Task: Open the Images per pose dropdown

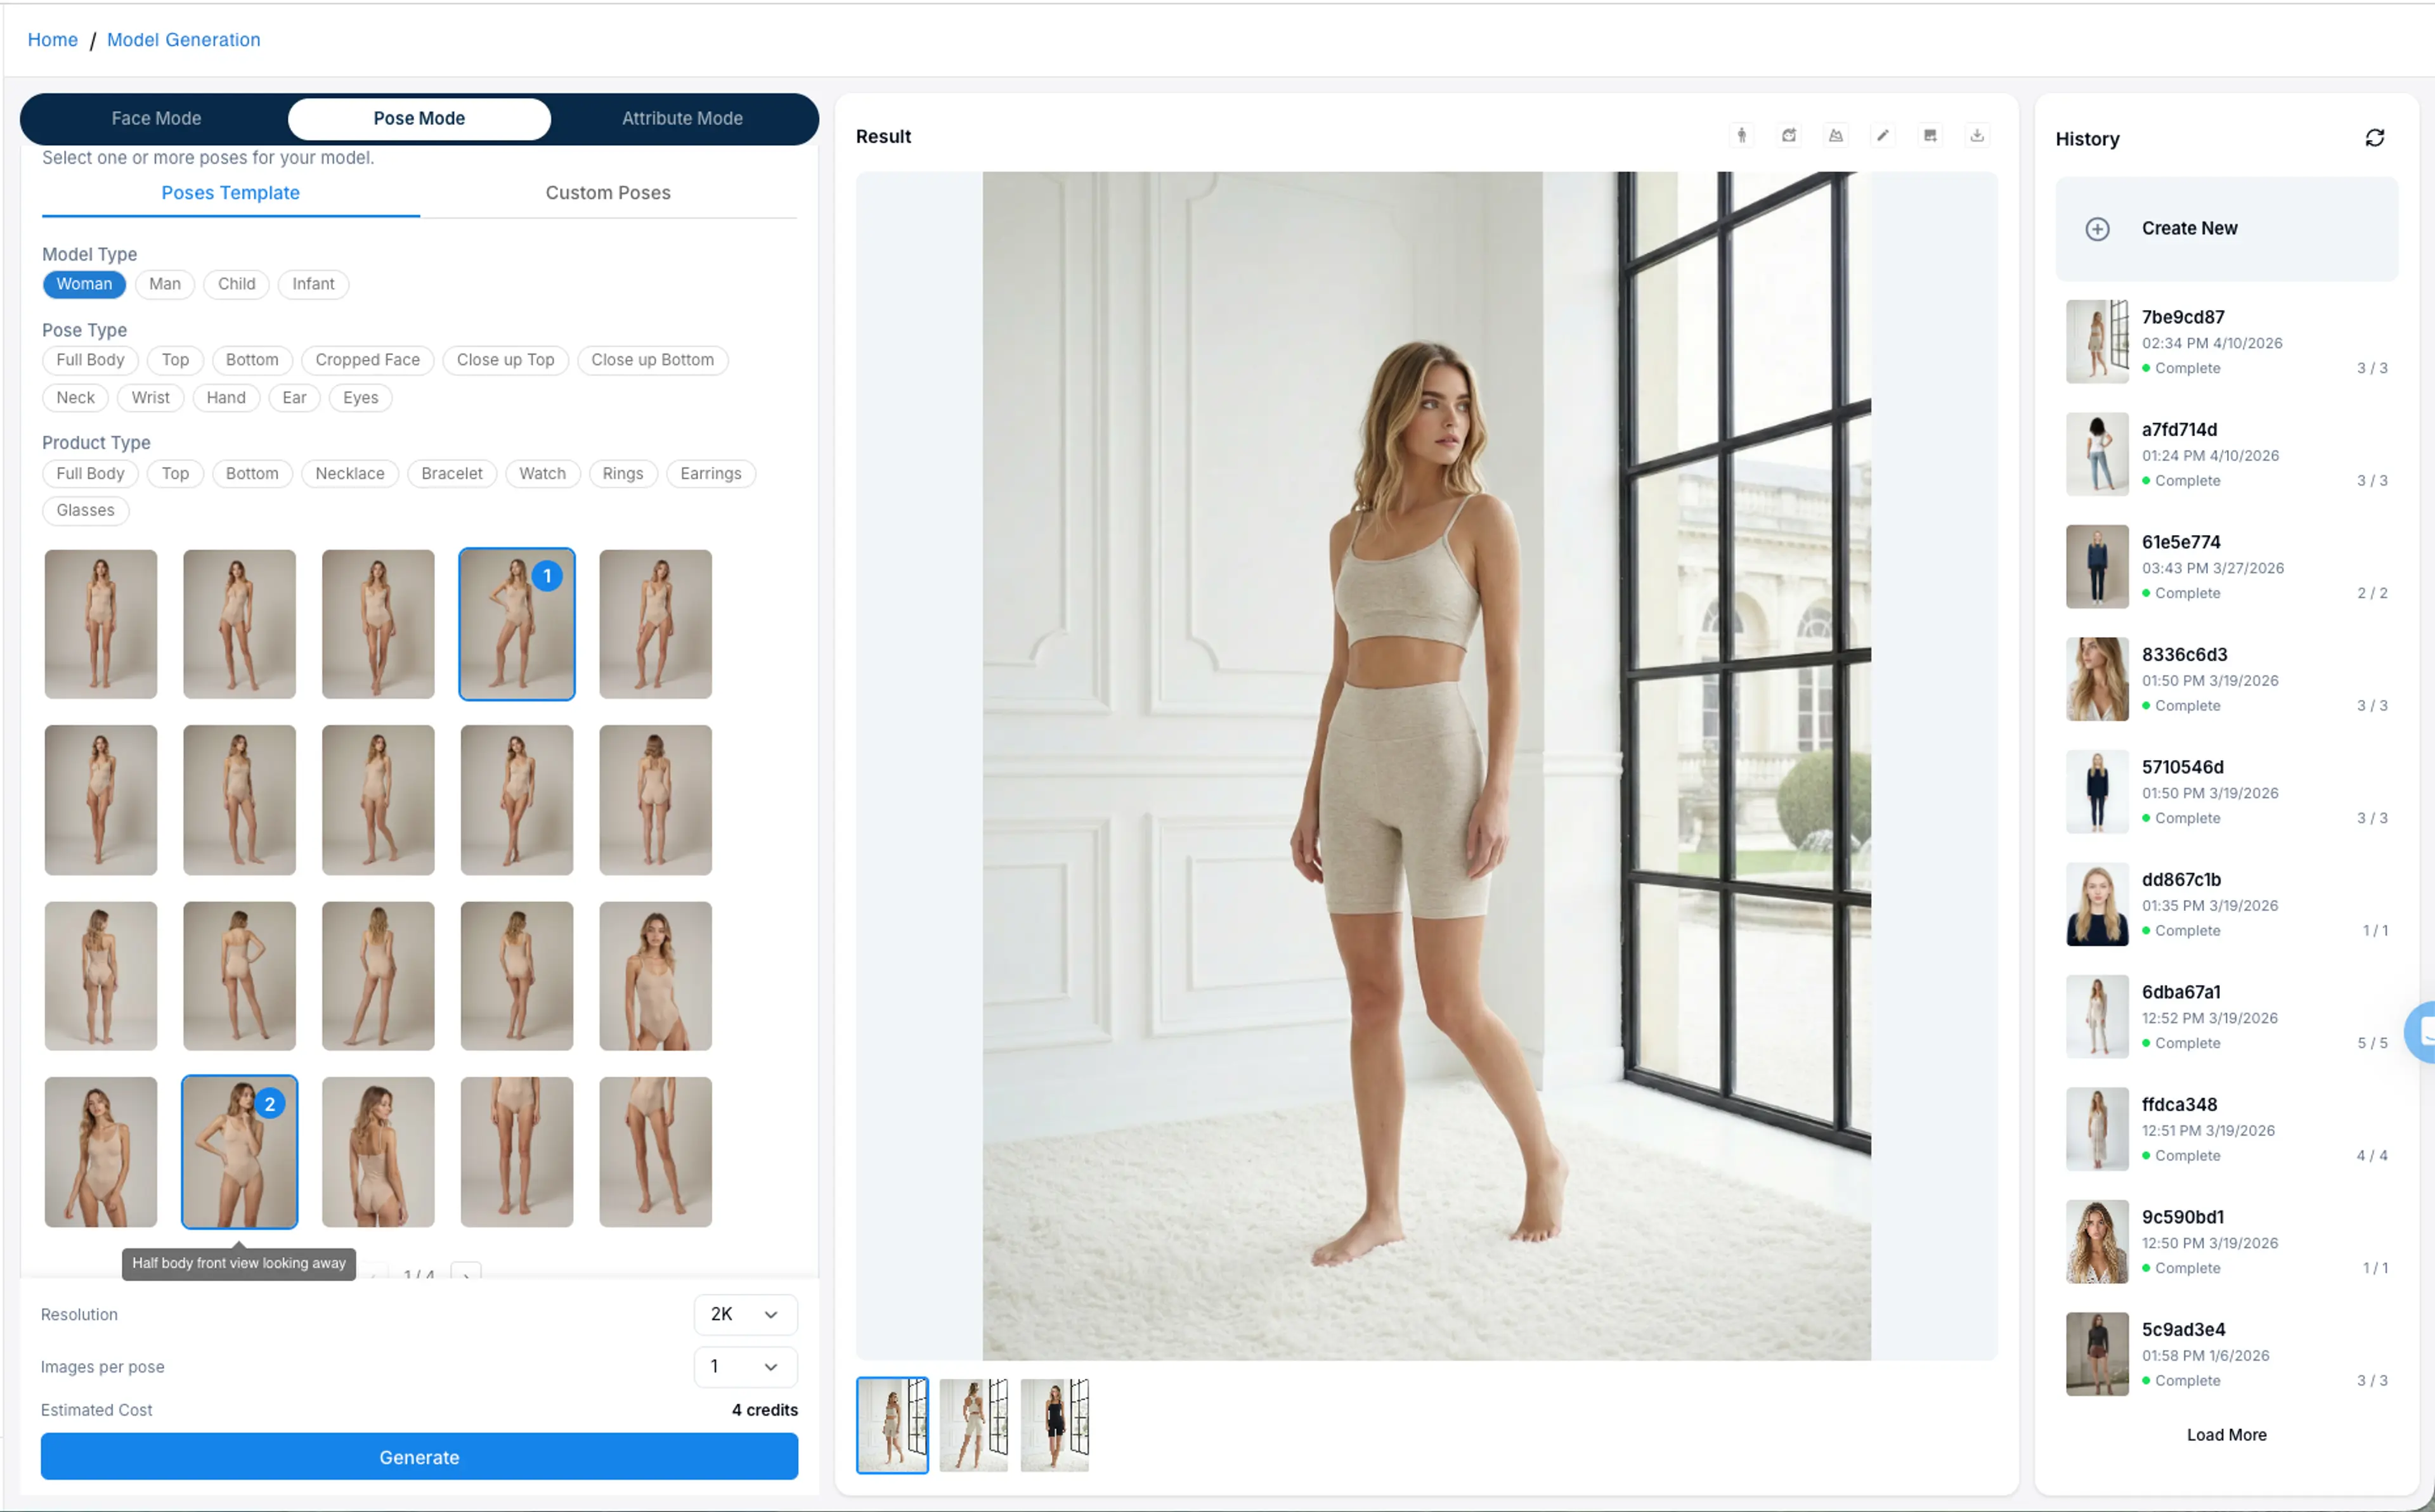Action: [745, 1366]
